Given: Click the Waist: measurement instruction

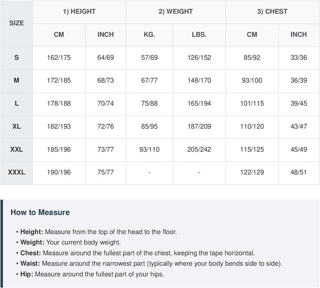Looking at the screenshot, I should (x=149, y=264).
